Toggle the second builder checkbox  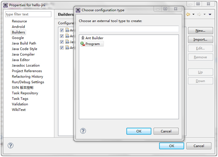click(x=62, y=36)
